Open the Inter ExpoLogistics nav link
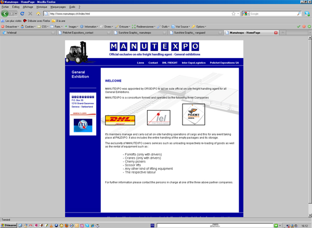 [x=193, y=63]
